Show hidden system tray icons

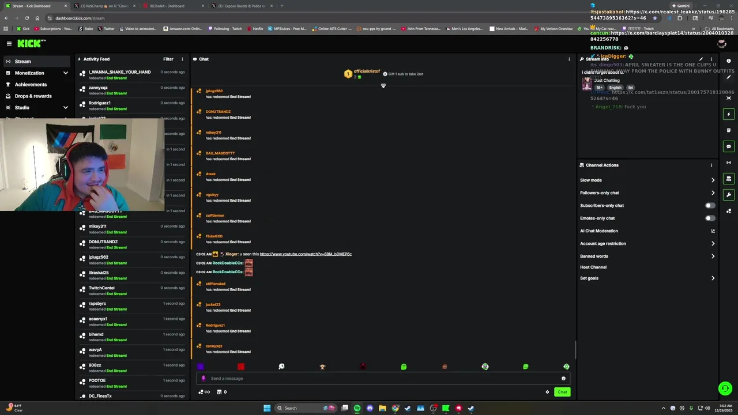[x=663, y=408]
